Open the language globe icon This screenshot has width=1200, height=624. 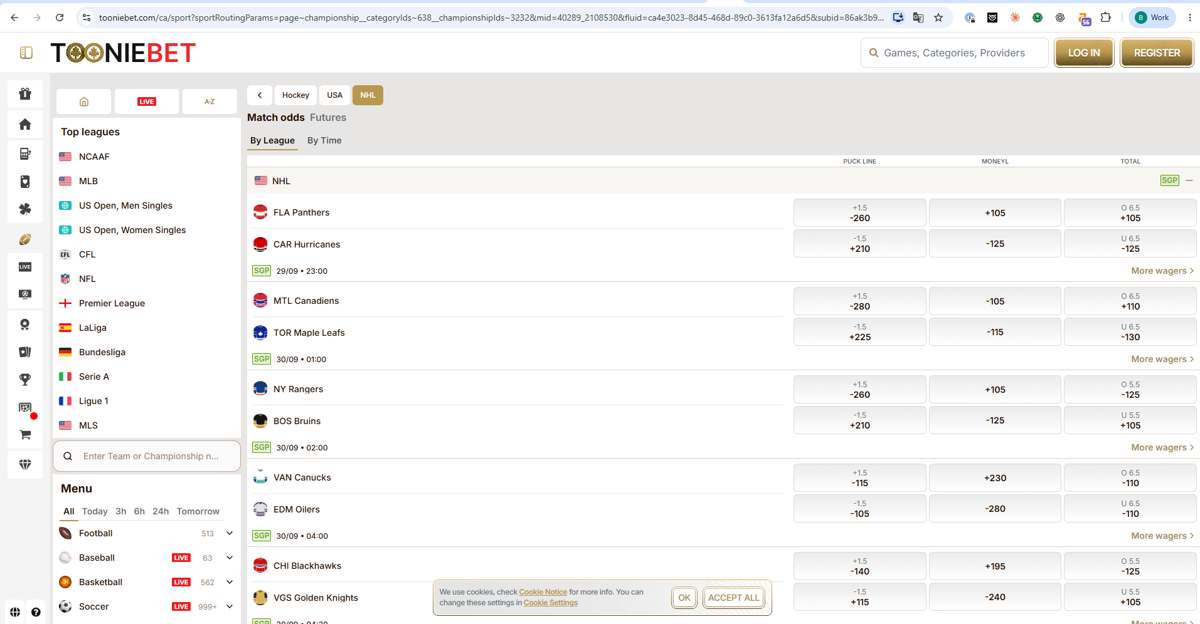15,612
